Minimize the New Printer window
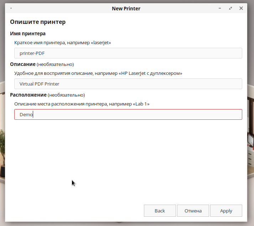The image size is (254, 226). pos(220,8)
